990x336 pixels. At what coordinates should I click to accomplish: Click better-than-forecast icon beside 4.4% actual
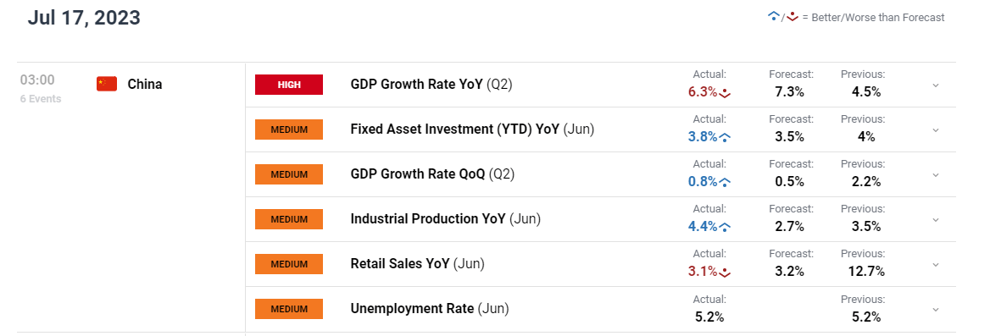point(726,227)
